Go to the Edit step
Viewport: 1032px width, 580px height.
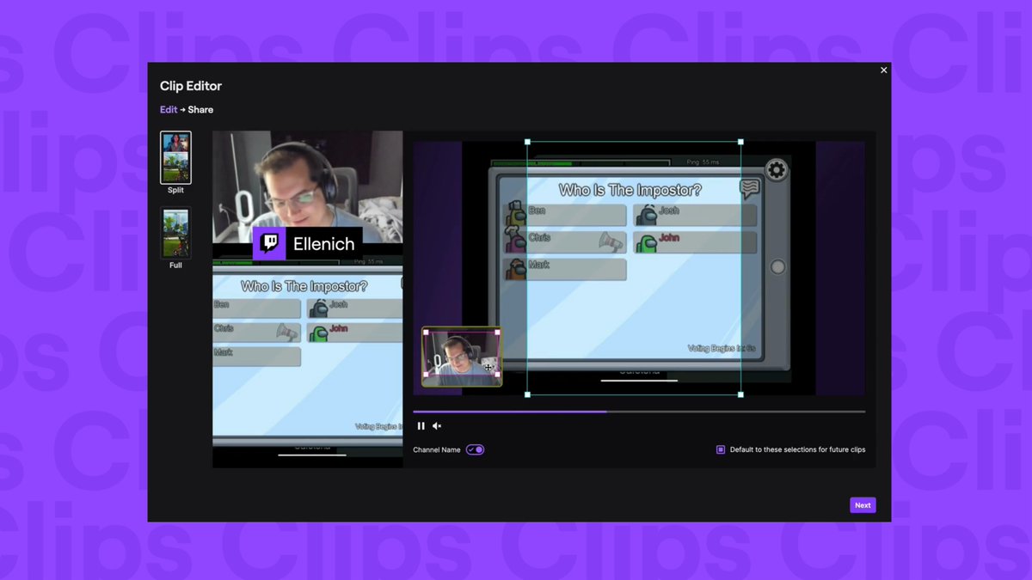pyautogui.click(x=169, y=110)
